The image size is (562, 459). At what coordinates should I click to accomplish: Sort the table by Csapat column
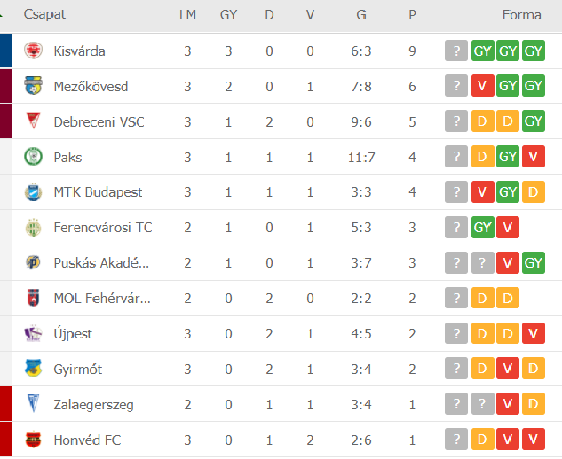tap(44, 15)
